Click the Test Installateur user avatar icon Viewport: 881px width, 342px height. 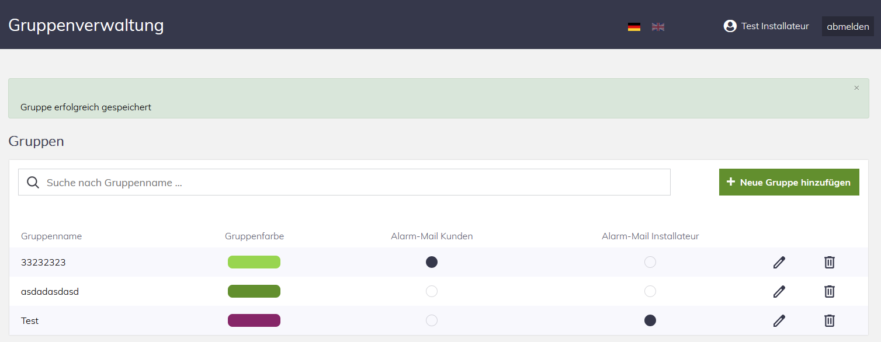pyautogui.click(x=730, y=26)
